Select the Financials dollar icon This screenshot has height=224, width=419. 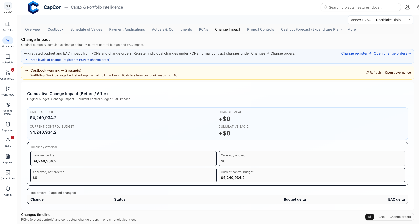coord(8,40)
